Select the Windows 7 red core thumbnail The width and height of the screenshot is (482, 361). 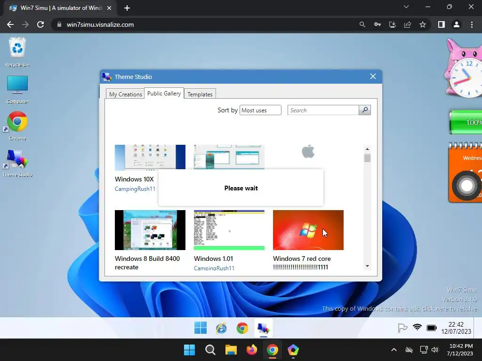tap(308, 230)
